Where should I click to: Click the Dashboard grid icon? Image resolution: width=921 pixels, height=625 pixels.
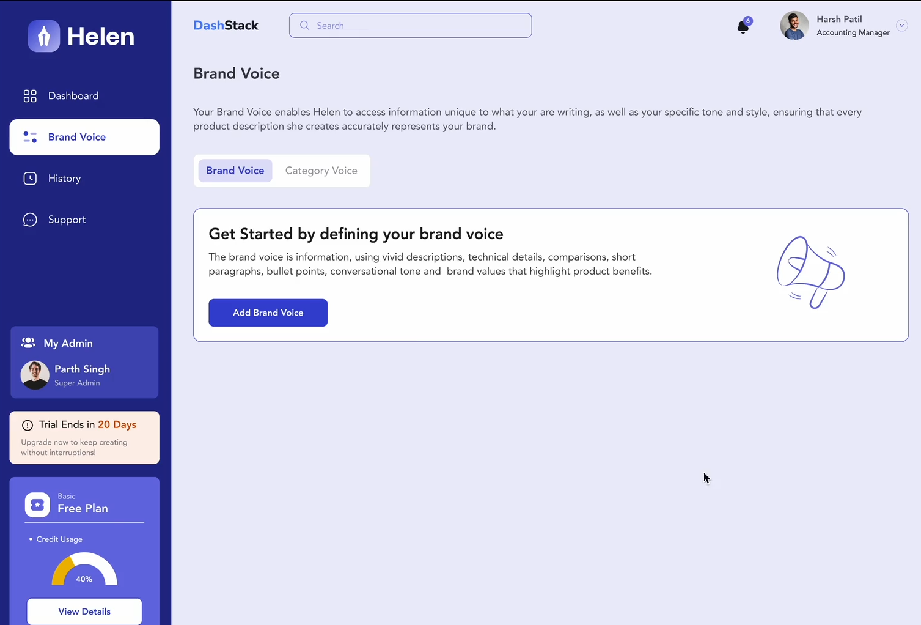click(x=30, y=96)
